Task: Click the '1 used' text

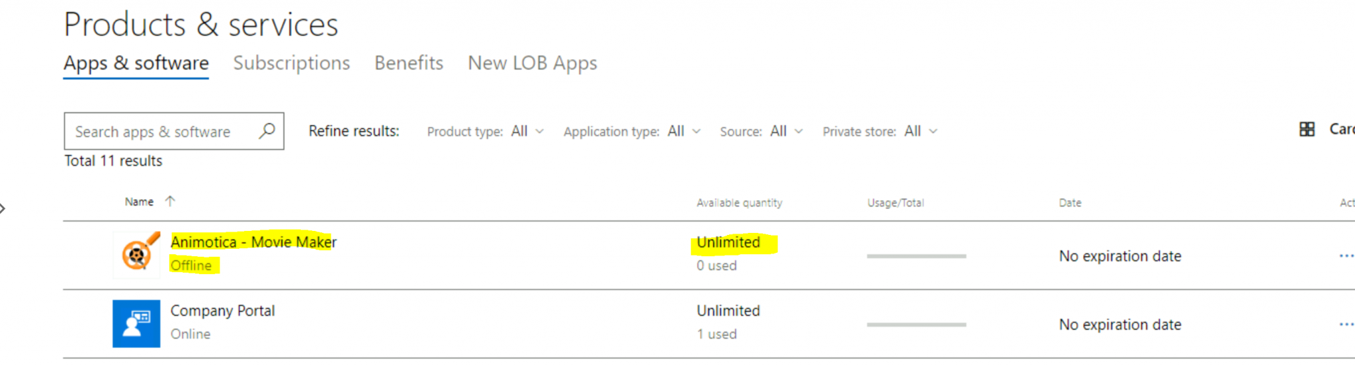Action: coord(717,334)
